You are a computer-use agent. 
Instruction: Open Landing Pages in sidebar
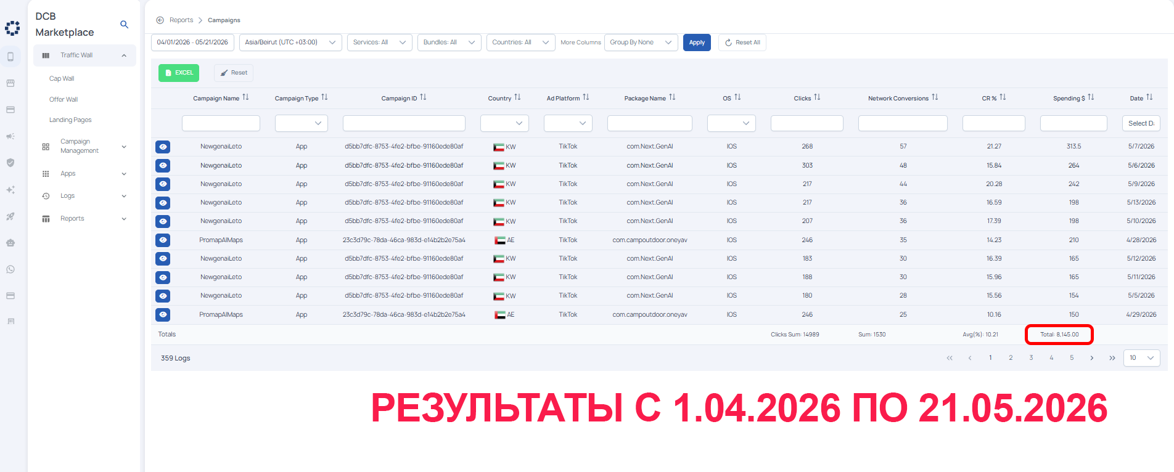70,120
